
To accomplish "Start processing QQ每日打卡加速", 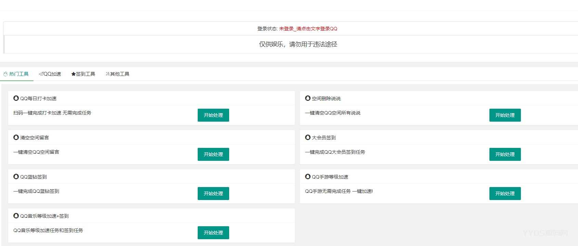I will click(213, 115).
